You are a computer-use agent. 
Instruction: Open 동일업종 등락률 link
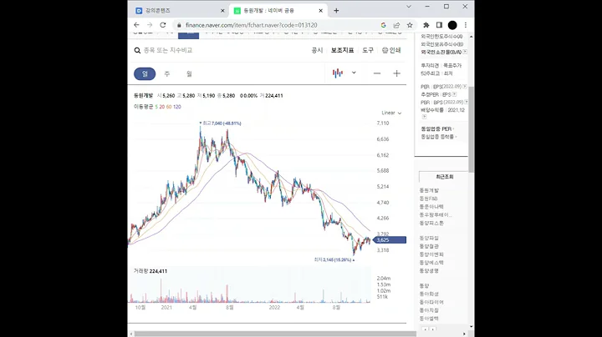437,136
